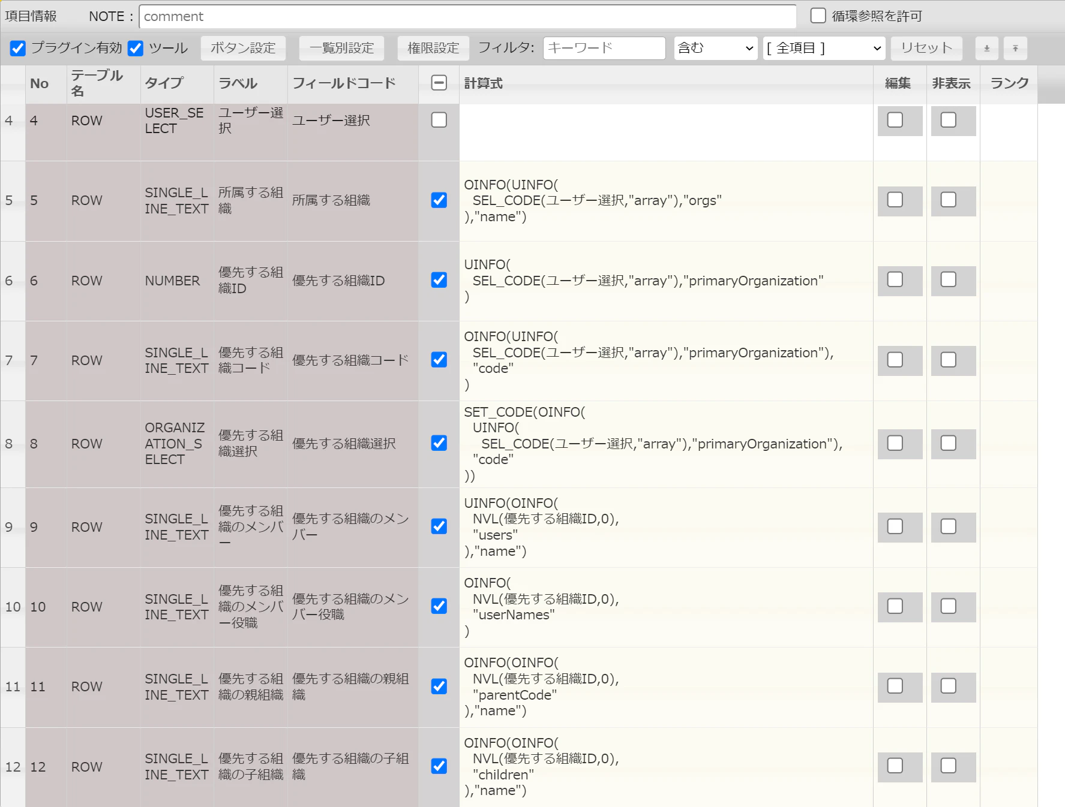Viewport: 1065px width, 807px height.
Task: Check 非表示 box in 所属する組織 row
Action: click(949, 200)
